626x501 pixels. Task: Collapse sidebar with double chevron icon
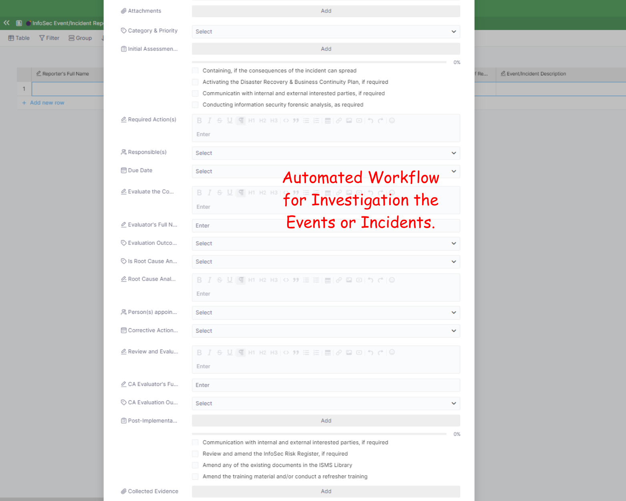click(6, 23)
